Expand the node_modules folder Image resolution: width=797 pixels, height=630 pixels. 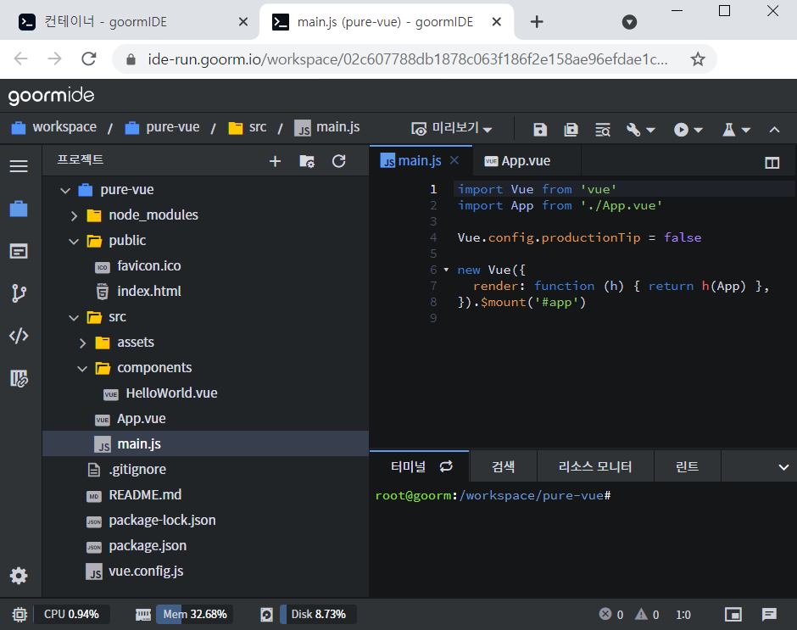point(75,216)
